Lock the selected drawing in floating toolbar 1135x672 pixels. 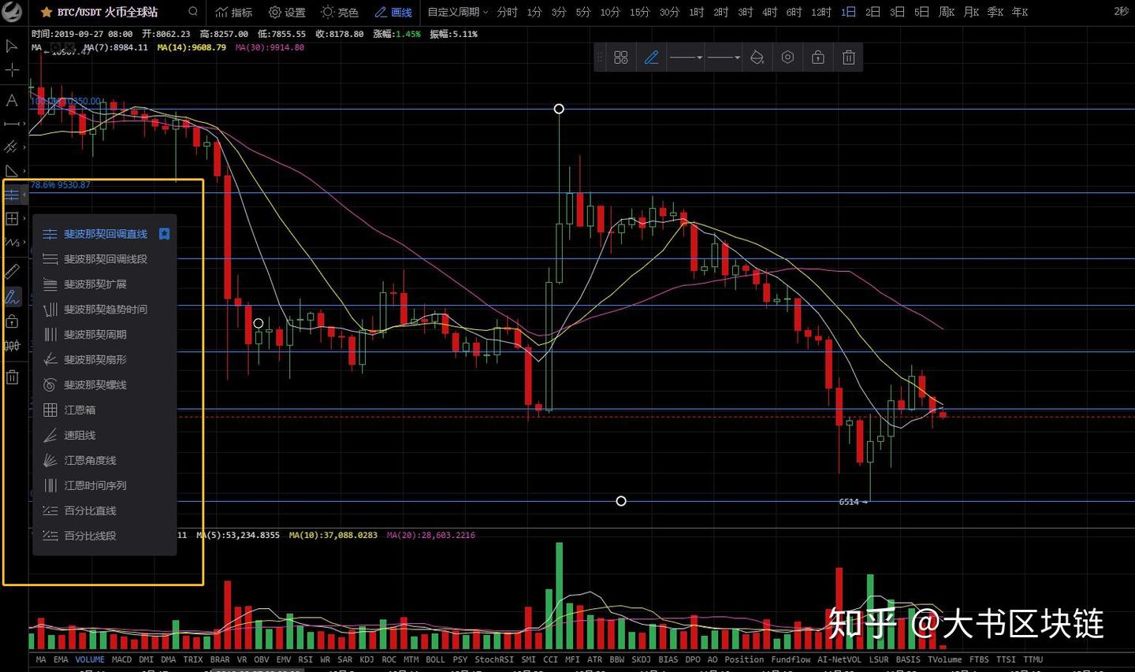pyautogui.click(x=818, y=58)
